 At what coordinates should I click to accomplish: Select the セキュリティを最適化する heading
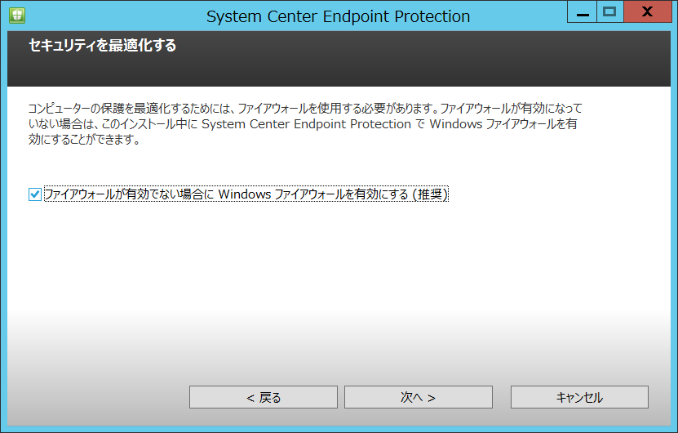pos(103,45)
